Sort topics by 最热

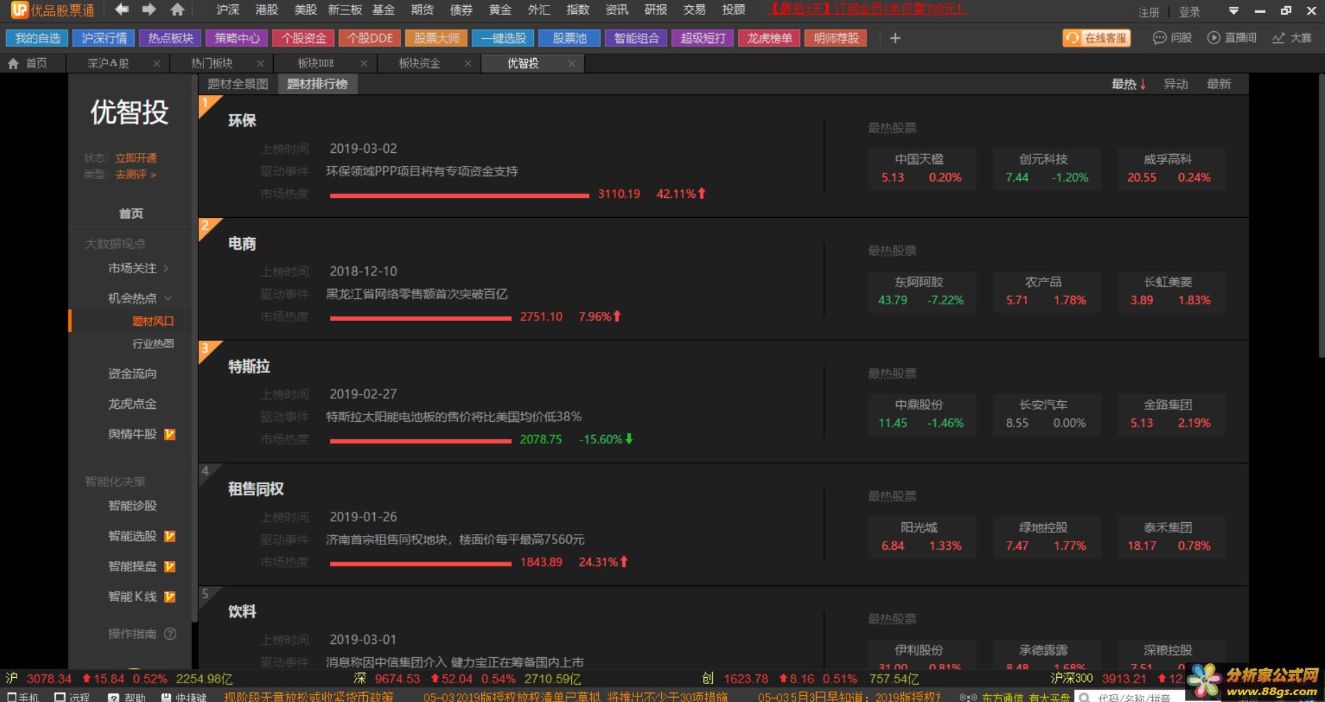1129,84
